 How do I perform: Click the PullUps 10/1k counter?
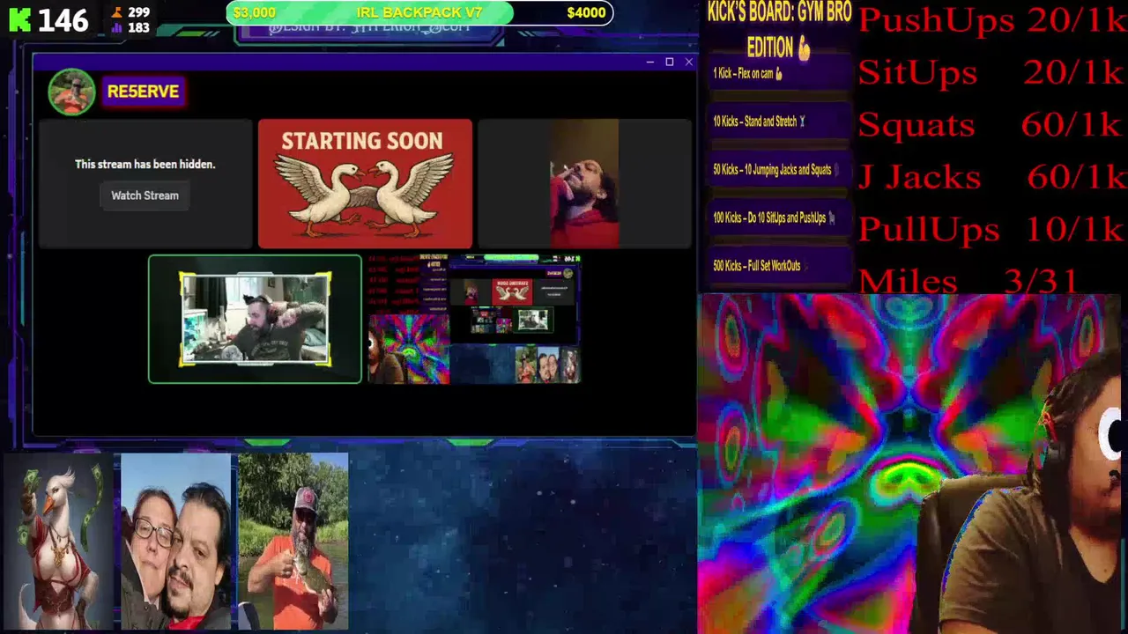pos(992,229)
